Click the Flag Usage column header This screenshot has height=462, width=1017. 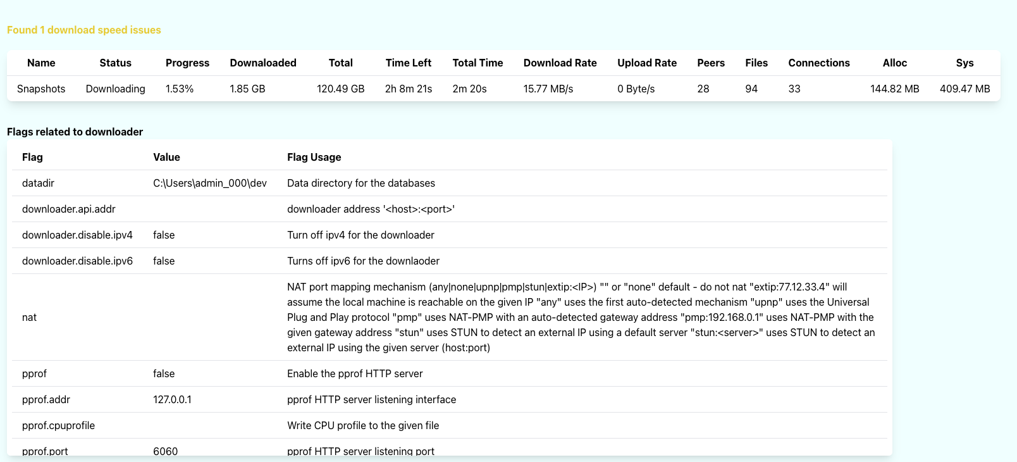[314, 157]
